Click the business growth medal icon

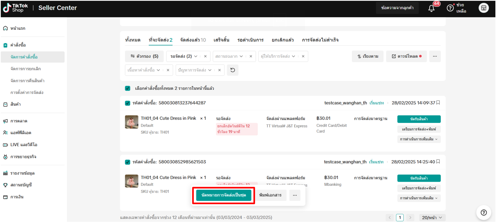point(5,157)
